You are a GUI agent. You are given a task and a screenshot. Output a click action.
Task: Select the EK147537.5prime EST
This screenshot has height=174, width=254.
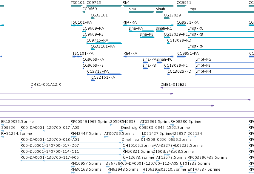192,173
